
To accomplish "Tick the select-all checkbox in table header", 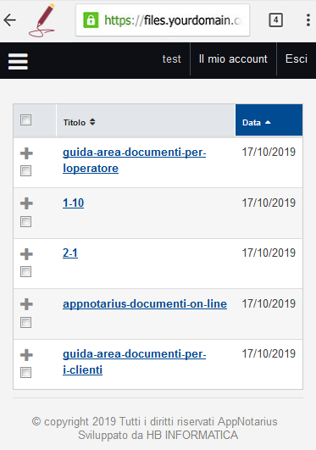I will pos(25,119).
